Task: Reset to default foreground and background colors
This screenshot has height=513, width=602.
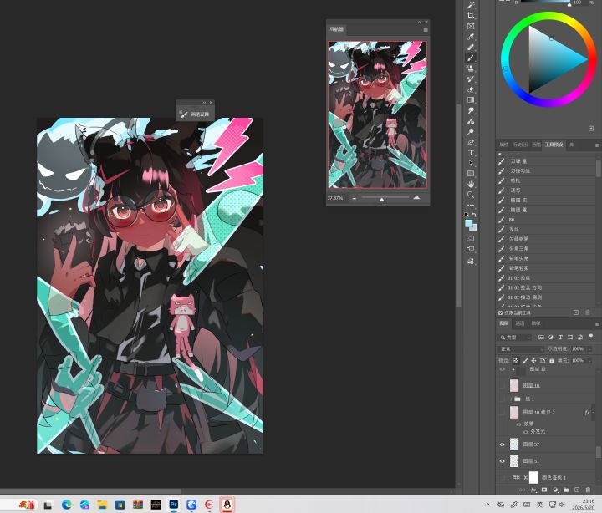Action: click(467, 215)
